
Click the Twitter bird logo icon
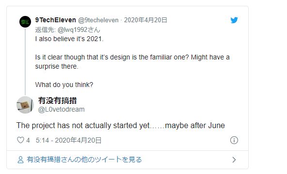(x=234, y=20)
